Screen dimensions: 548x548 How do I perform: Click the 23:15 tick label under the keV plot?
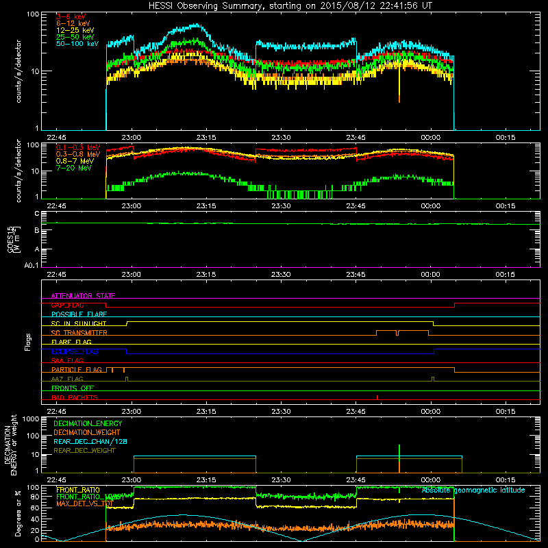click(206, 138)
